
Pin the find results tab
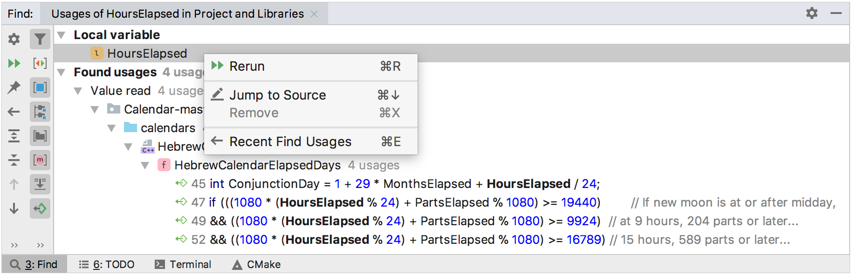click(14, 87)
